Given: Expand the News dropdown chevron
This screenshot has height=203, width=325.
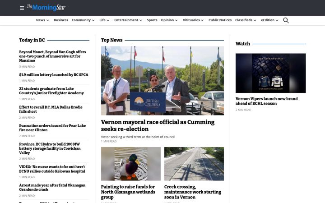Looking at the screenshot, I should click(48, 20).
